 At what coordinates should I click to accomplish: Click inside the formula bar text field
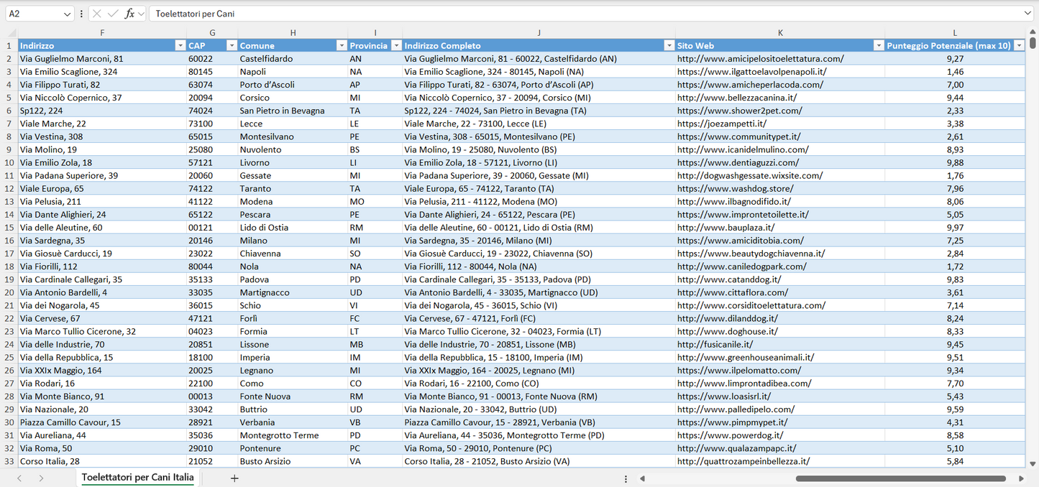pyautogui.click(x=575, y=14)
